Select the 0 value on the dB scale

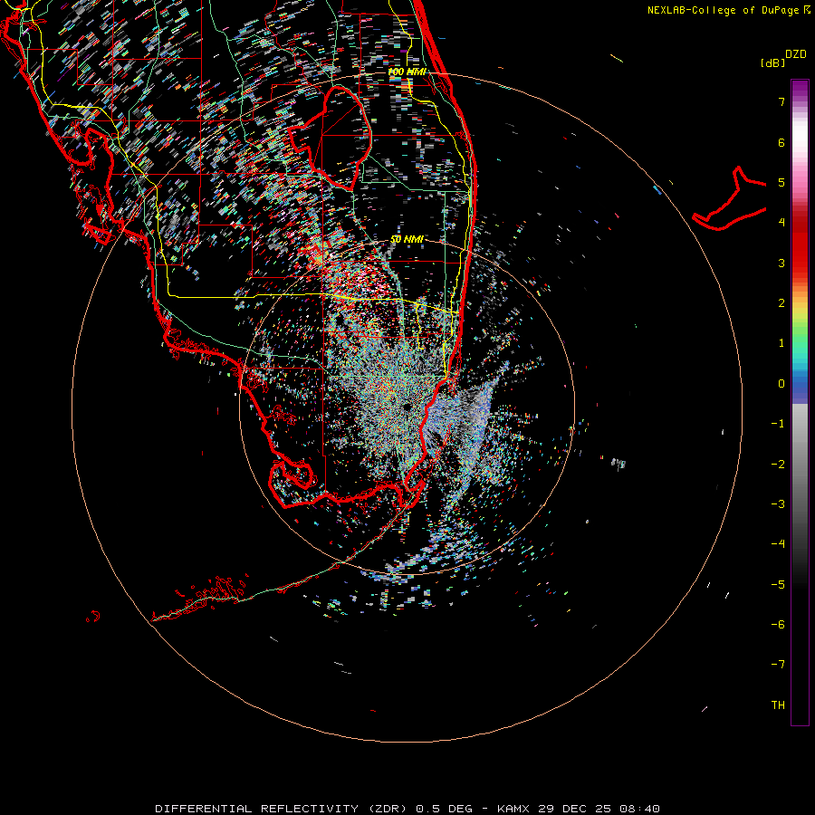pyautogui.click(x=781, y=384)
